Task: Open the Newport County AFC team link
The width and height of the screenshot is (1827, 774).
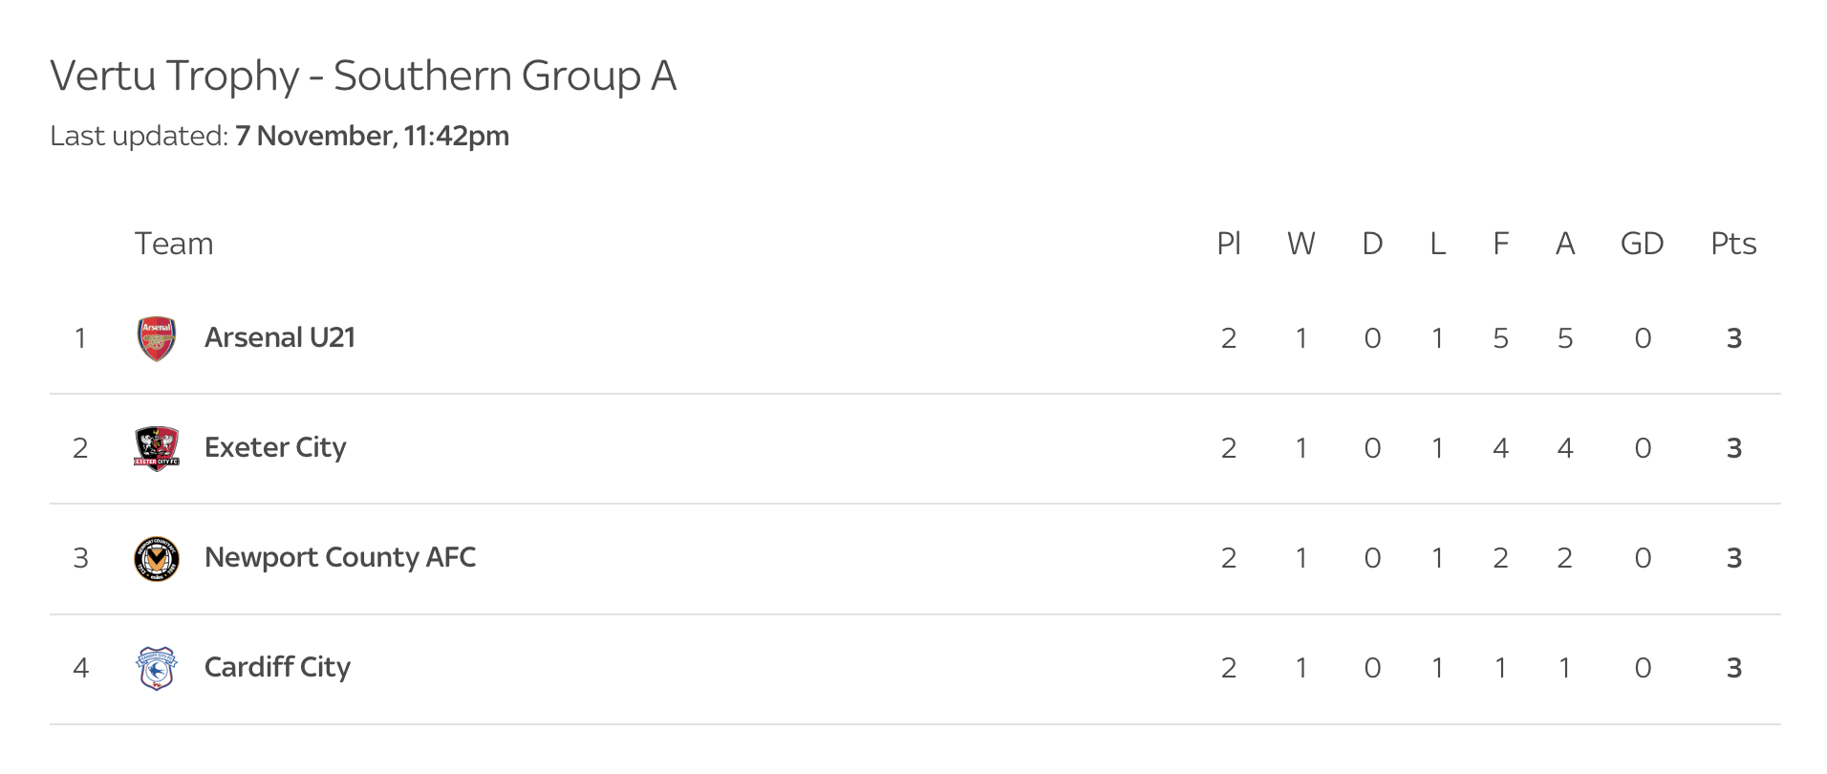Action: click(339, 558)
